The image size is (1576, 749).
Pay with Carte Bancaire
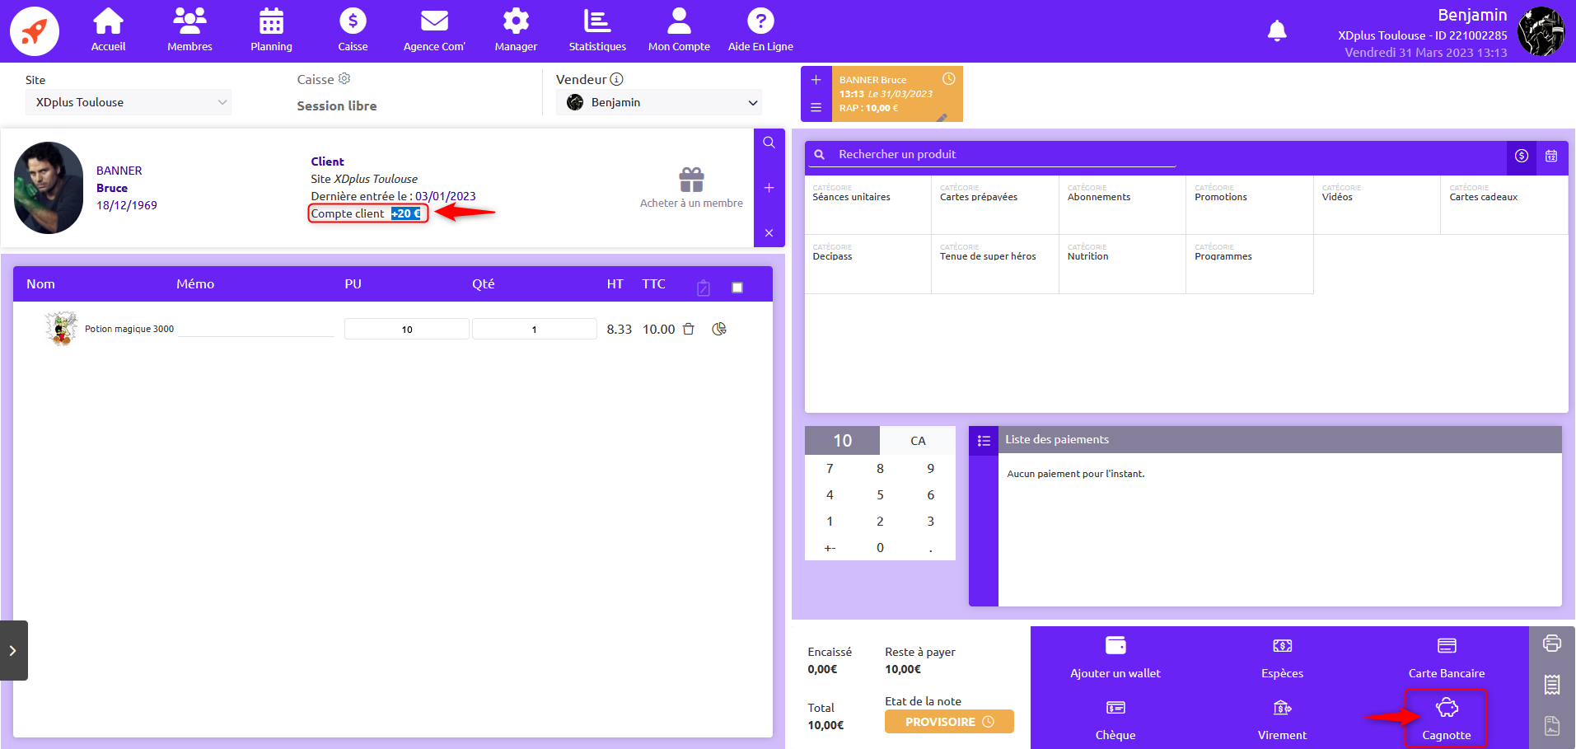point(1447,658)
